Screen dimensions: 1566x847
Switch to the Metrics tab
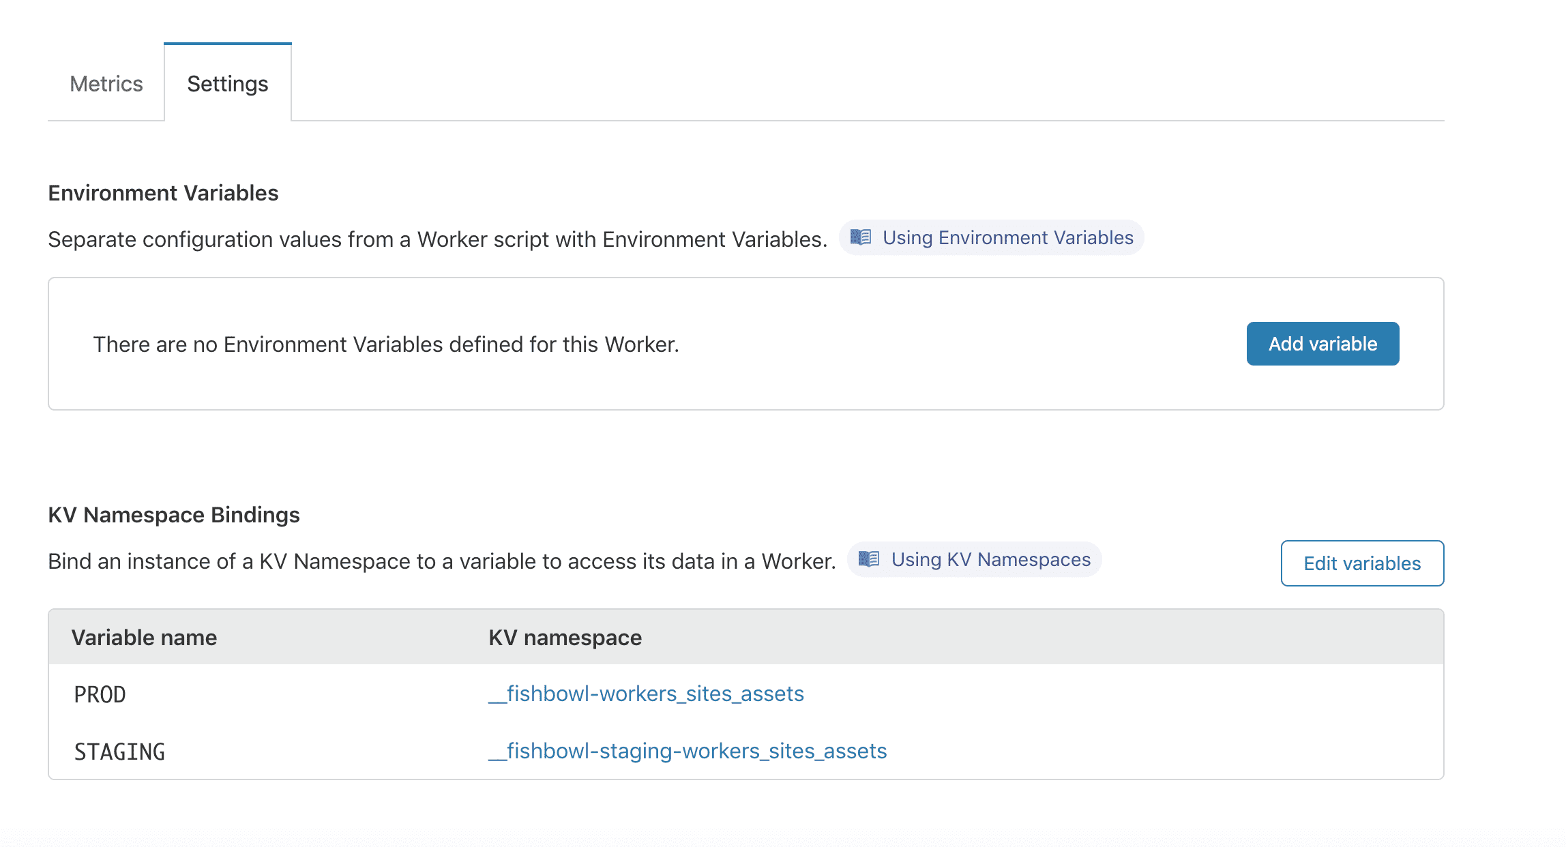point(106,84)
